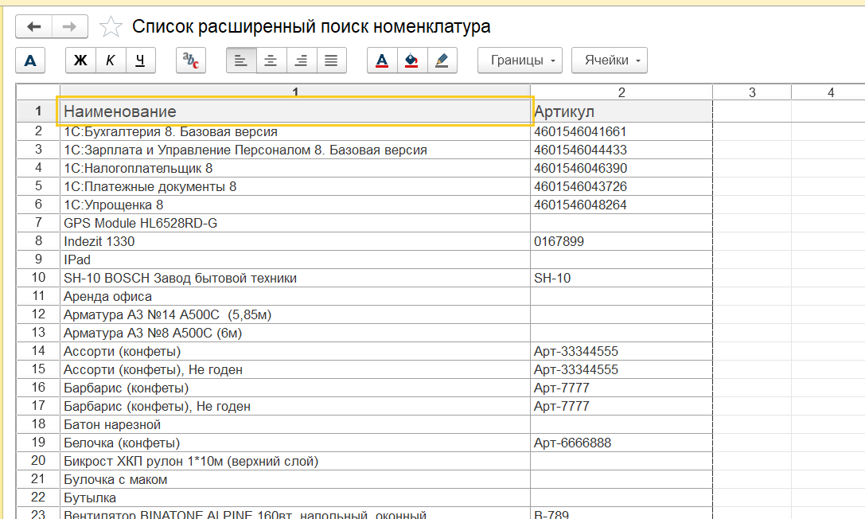Select the border color pencil icon
The height and width of the screenshot is (519, 865).
(x=442, y=60)
